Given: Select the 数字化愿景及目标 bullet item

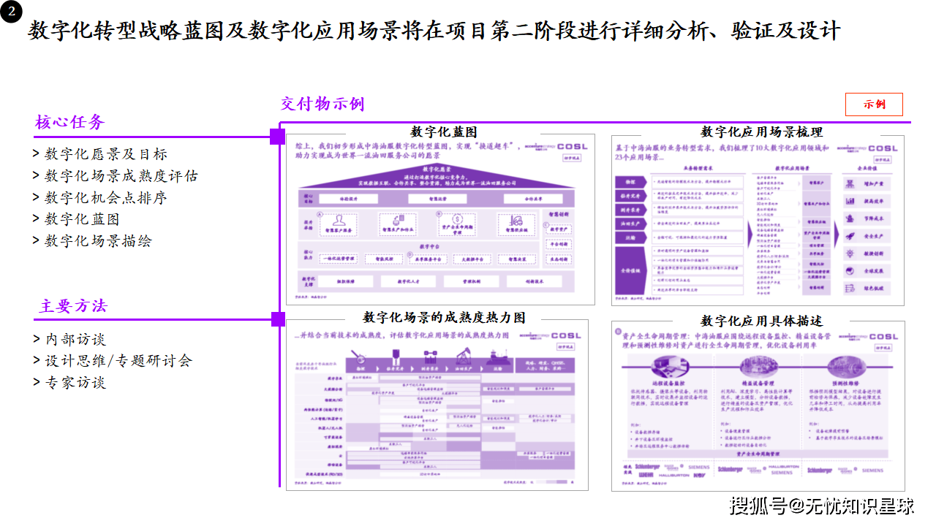Looking at the screenshot, I should 100,154.
